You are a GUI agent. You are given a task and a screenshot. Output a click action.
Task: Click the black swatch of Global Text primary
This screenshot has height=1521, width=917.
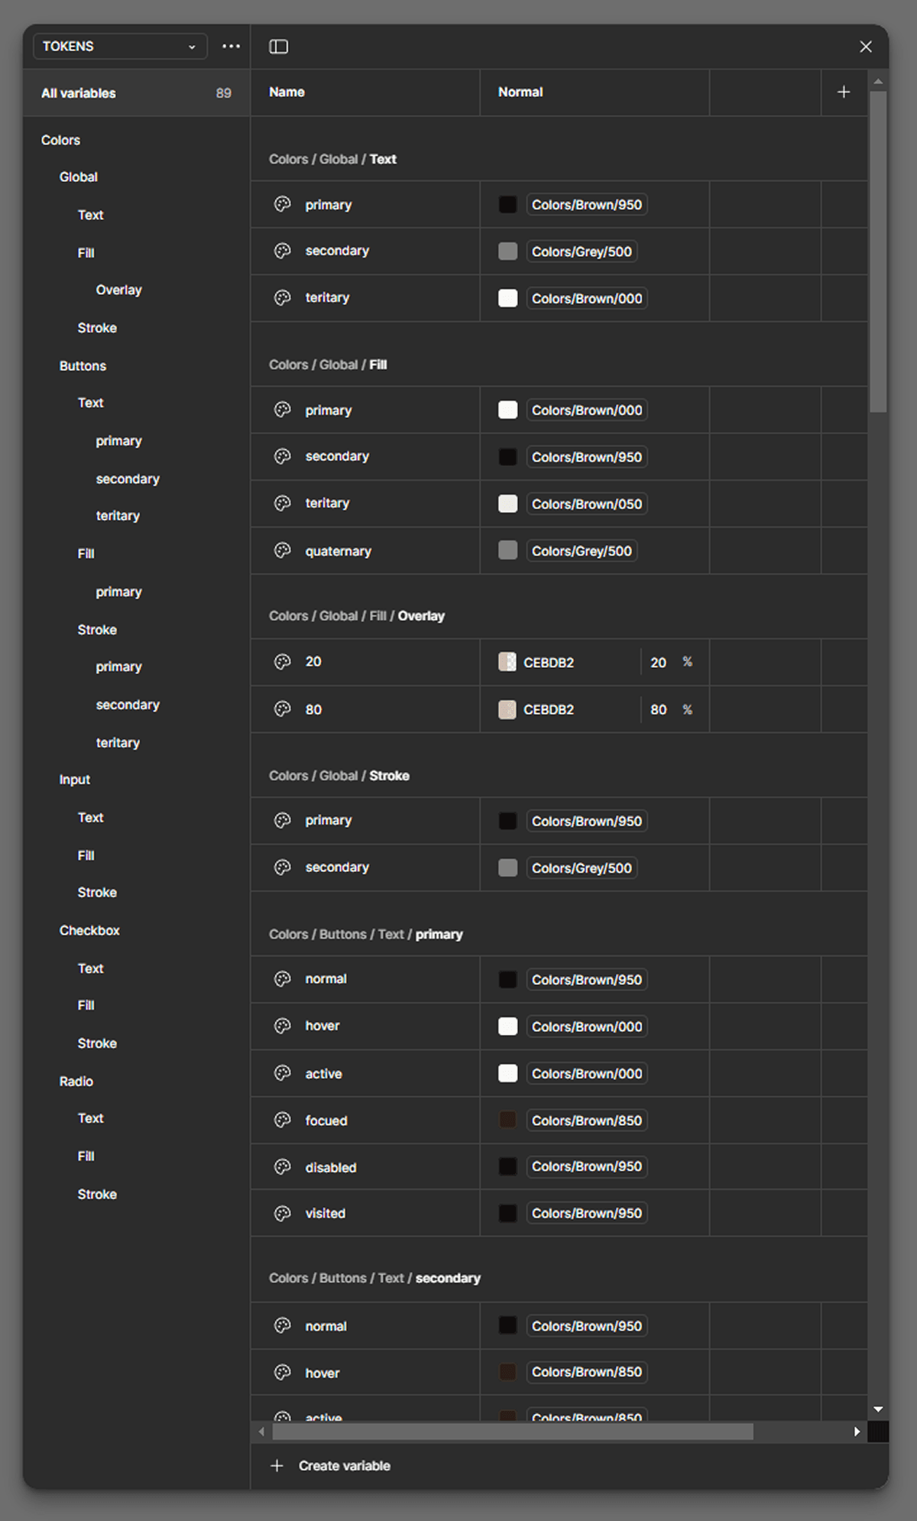click(x=507, y=205)
